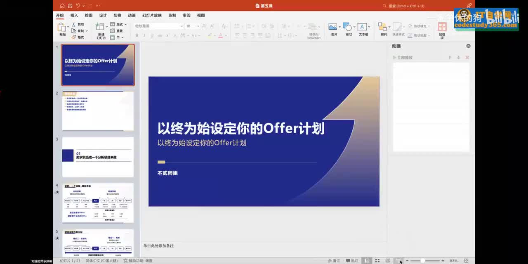Open the more options ellipsis in the title bar
Image resolution: width=528 pixels, height=264 pixels.
click(x=97, y=6)
